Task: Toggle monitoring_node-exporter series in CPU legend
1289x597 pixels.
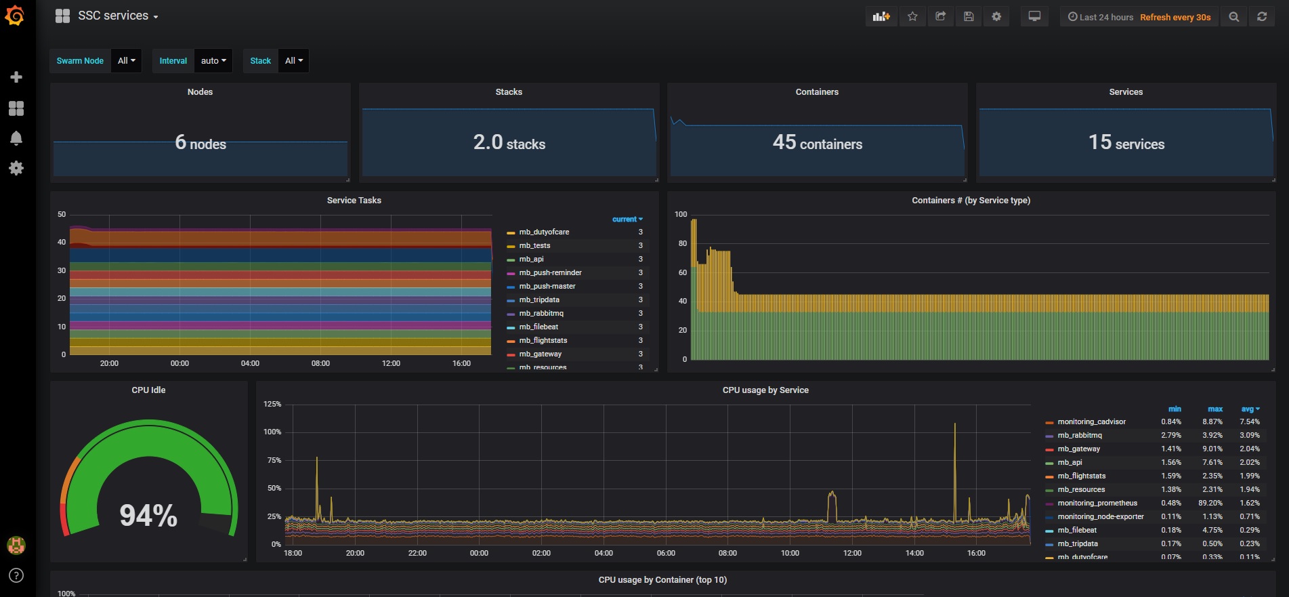Action: (x=1101, y=516)
